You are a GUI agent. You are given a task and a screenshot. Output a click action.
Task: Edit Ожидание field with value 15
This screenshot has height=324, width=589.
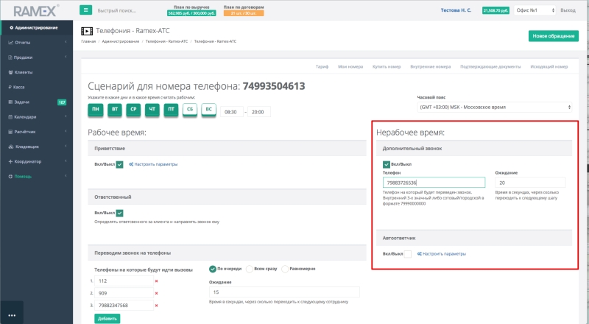point(284,292)
